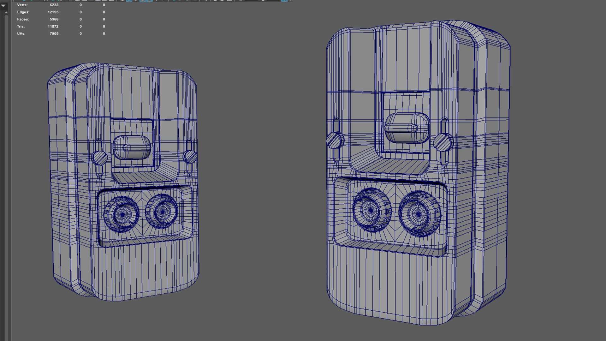Click the Edges count value 12195
The height and width of the screenshot is (341, 606).
pos(53,12)
